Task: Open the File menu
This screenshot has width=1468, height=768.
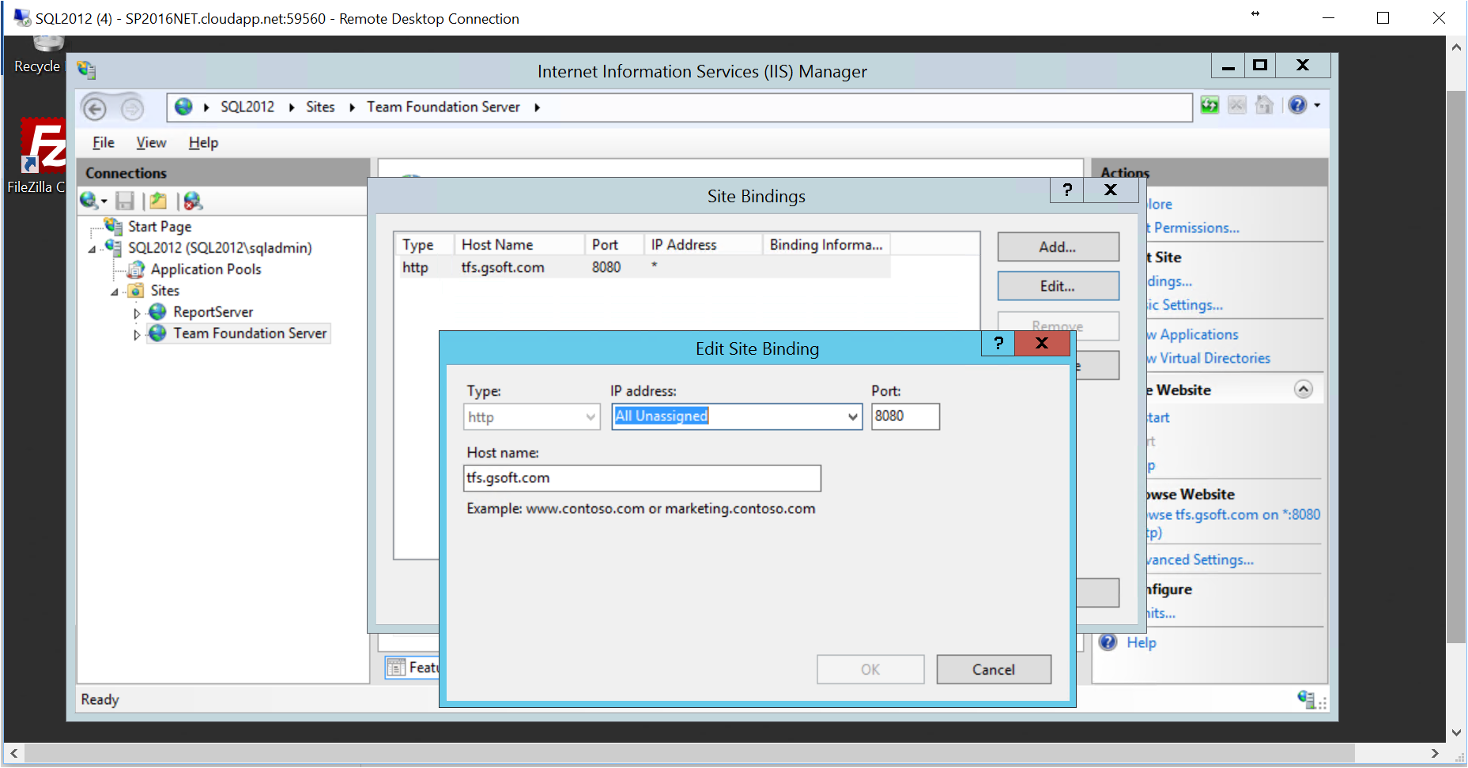Action: click(x=103, y=142)
